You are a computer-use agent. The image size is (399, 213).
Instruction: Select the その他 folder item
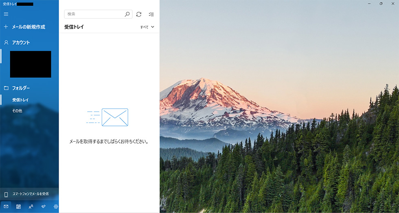click(x=17, y=111)
